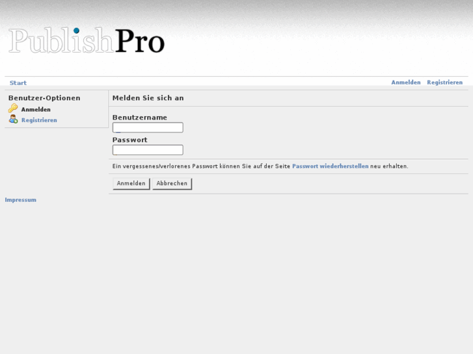Submit the form with Anmelden button

click(x=131, y=183)
